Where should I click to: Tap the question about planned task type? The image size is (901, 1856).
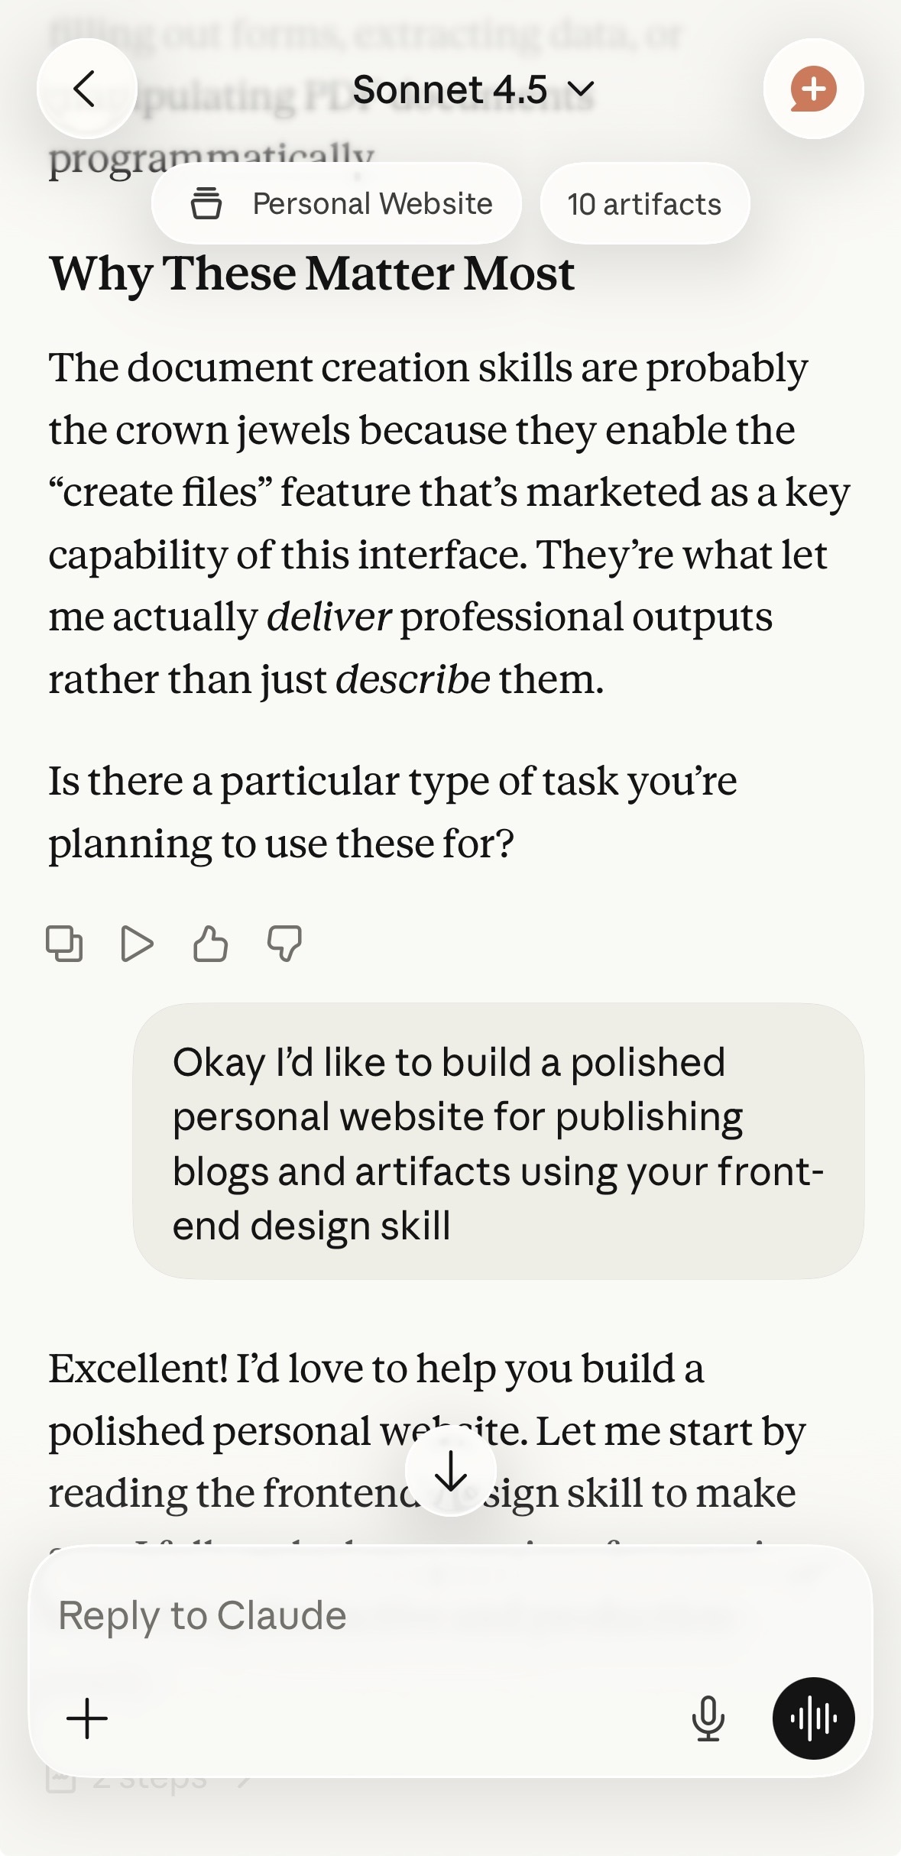click(393, 812)
